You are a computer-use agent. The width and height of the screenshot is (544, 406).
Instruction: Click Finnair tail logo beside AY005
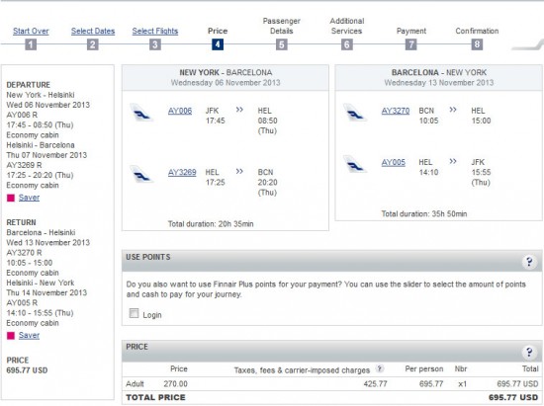354,164
